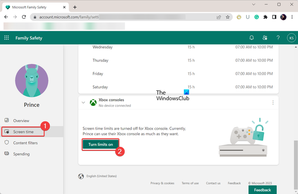Select the Wednesday schedule row
Screen dimensions: 298x194
178,47
